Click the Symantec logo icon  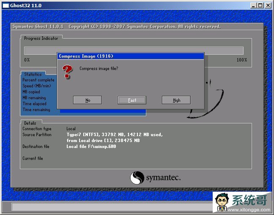click(137, 178)
